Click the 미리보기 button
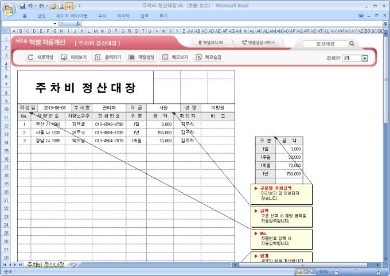 [74, 57]
